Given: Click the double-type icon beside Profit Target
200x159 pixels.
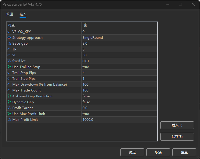Looking at the screenshot, I should pos(9,108).
